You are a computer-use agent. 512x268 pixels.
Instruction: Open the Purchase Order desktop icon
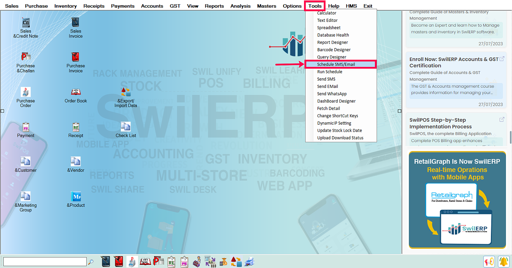pyautogui.click(x=26, y=97)
